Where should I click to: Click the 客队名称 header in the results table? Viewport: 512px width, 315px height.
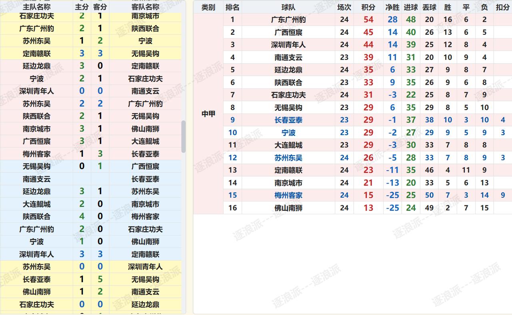(145, 7)
